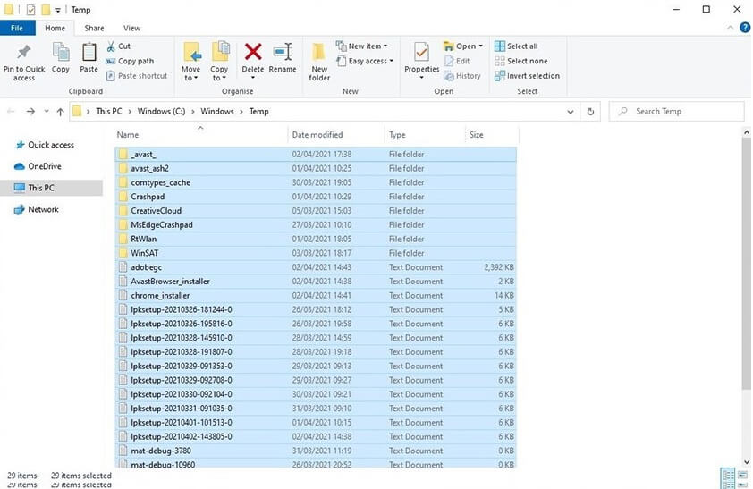The height and width of the screenshot is (489, 753).
Task: Open the View ribbon tab
Action: pyautogui.click(x=131, y=29)
